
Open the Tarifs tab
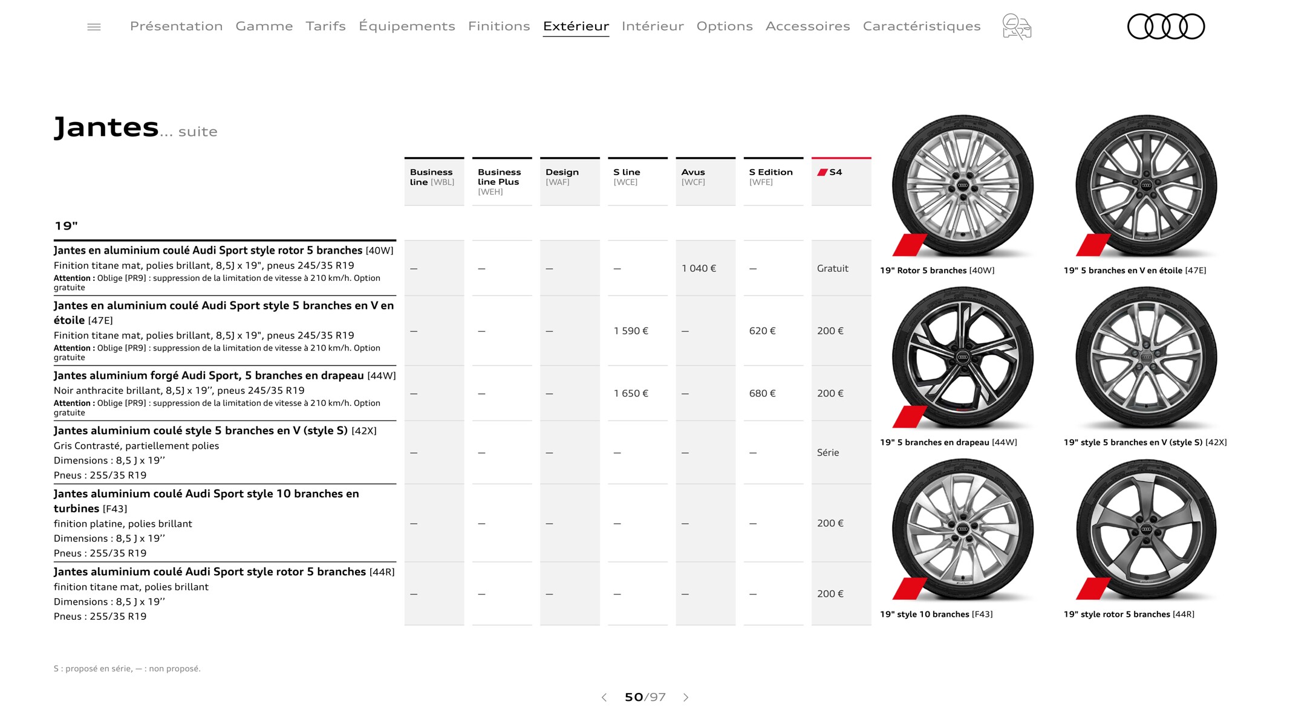[x=325, y=26]
